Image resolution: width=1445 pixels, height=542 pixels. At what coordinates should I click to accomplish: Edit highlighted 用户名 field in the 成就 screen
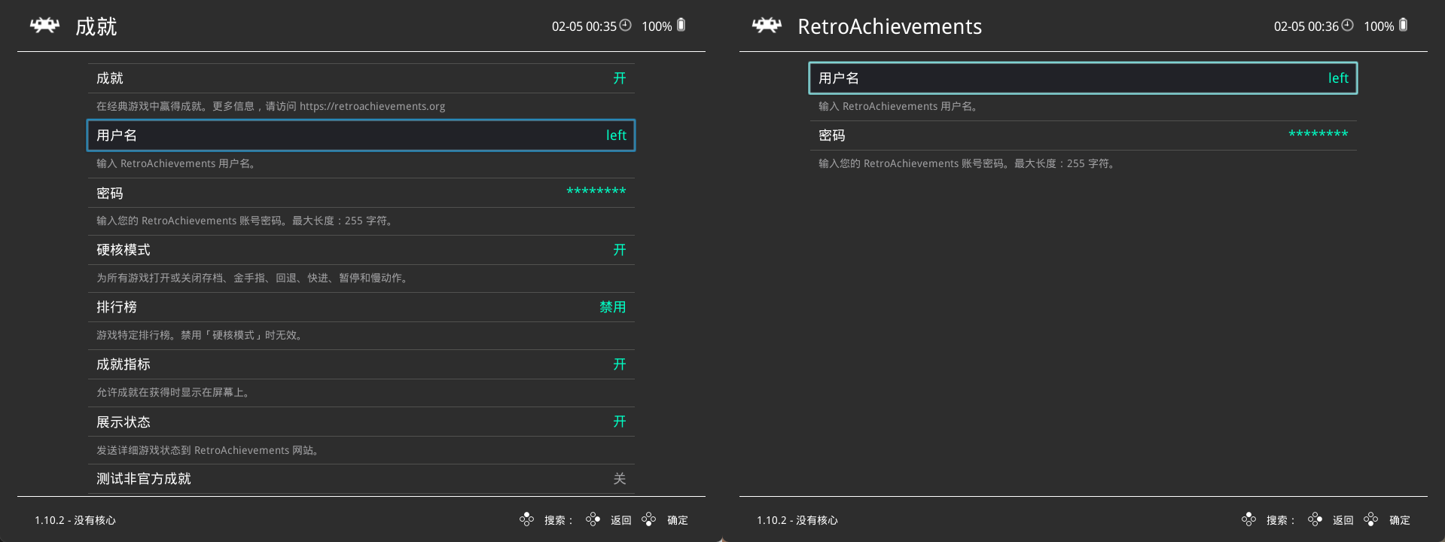click(361, 135)
